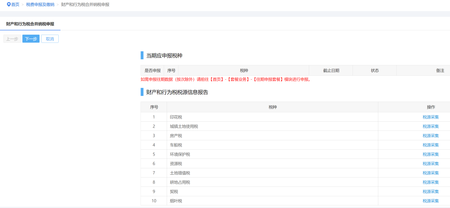
Task: Select 财产和行为税合并纳税申报 breadcrumb text
Action: point(85,5)
